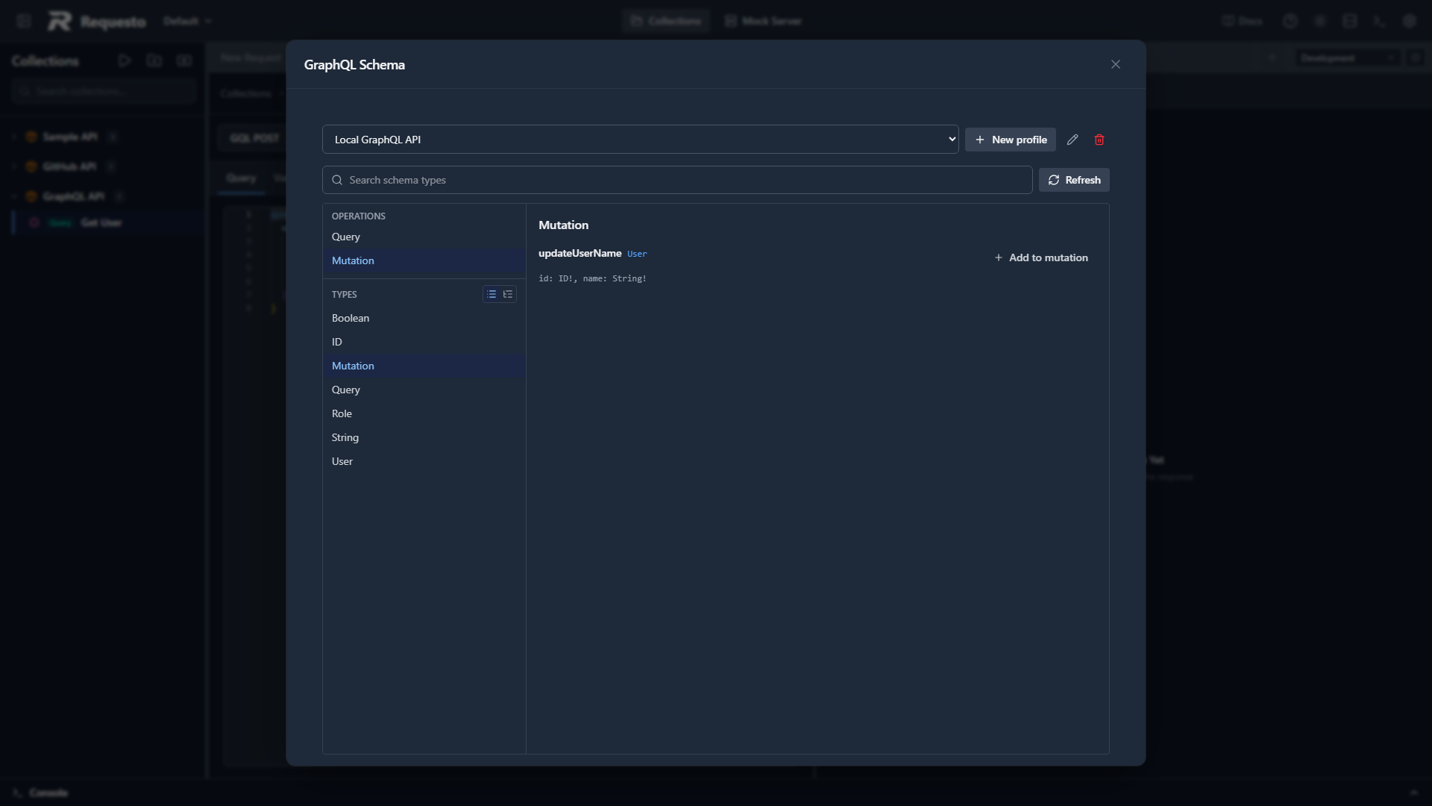Expand the console with bottom-right chevron
Image resolution: width=1432 pixels, height=806 pixels.
coord(1413,793)
